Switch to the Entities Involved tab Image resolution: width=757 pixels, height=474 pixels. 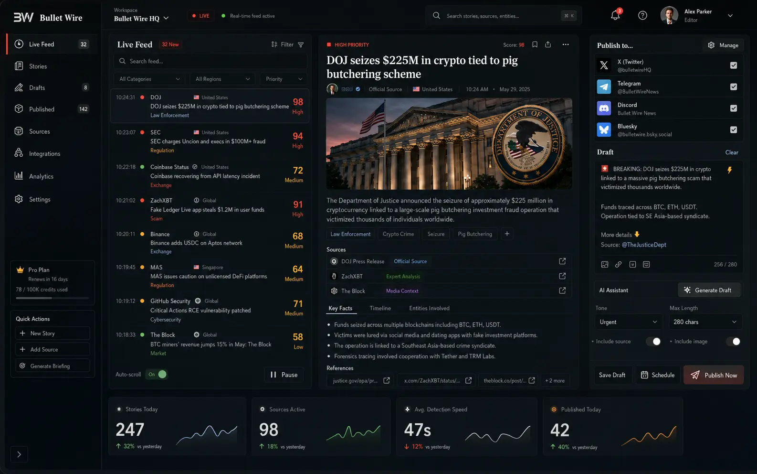click(x=429, y=308)
